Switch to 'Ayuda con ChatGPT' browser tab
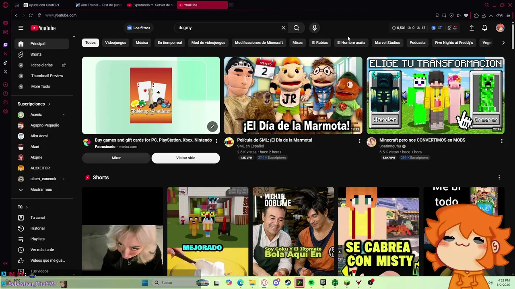The width and height of the screenshot is (515, 289). pyautogui.click(x=44, y=5)
